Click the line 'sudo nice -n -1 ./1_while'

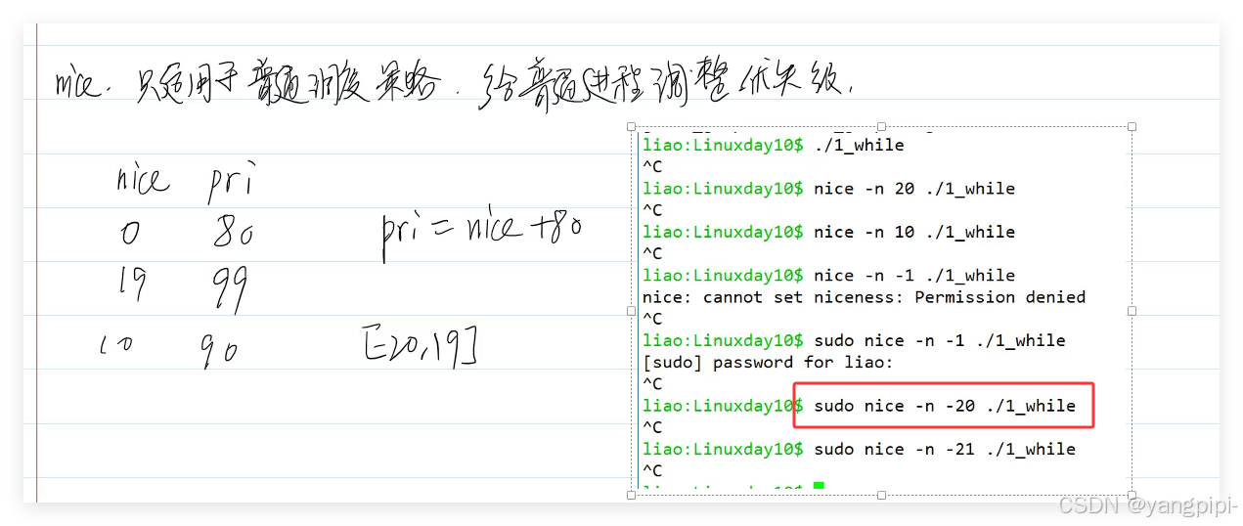click(939, 340)
